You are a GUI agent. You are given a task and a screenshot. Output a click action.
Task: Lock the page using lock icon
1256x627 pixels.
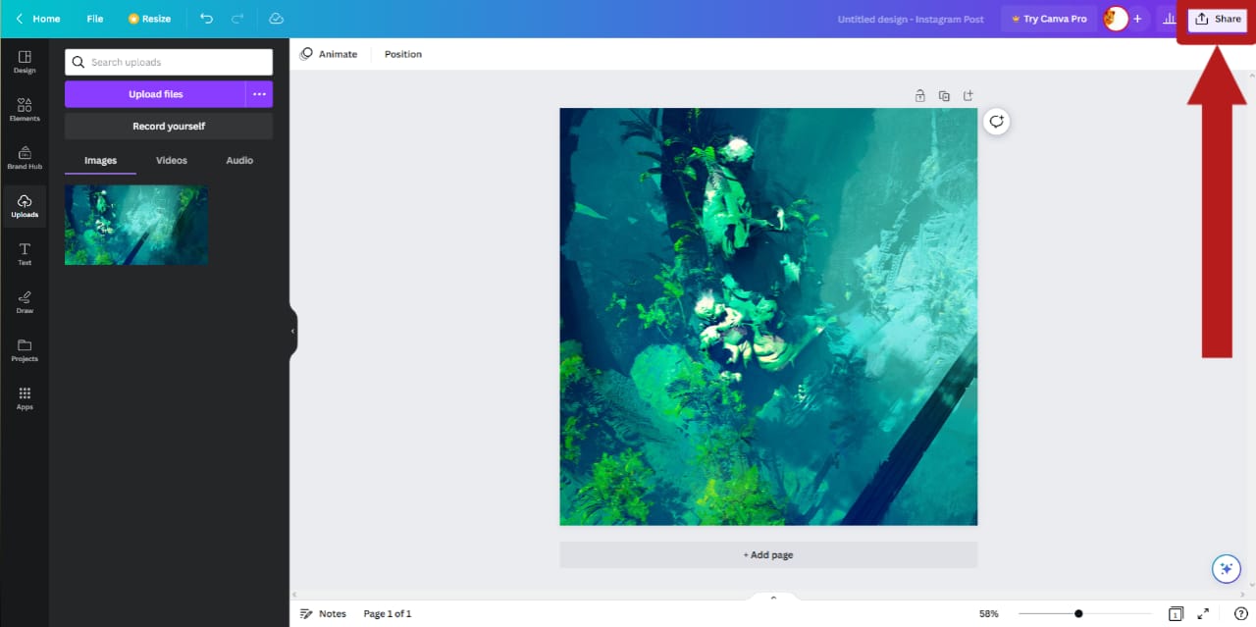(x=919, y=96)
